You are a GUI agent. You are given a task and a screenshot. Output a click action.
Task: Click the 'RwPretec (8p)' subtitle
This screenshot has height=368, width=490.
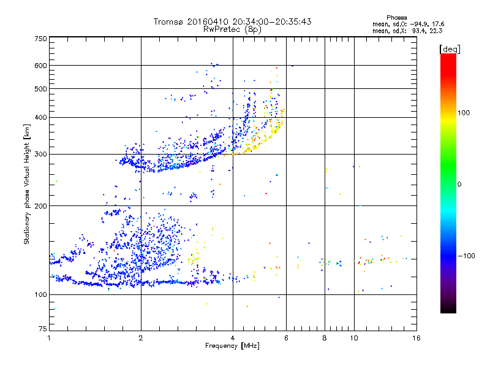tap(232, 29)
